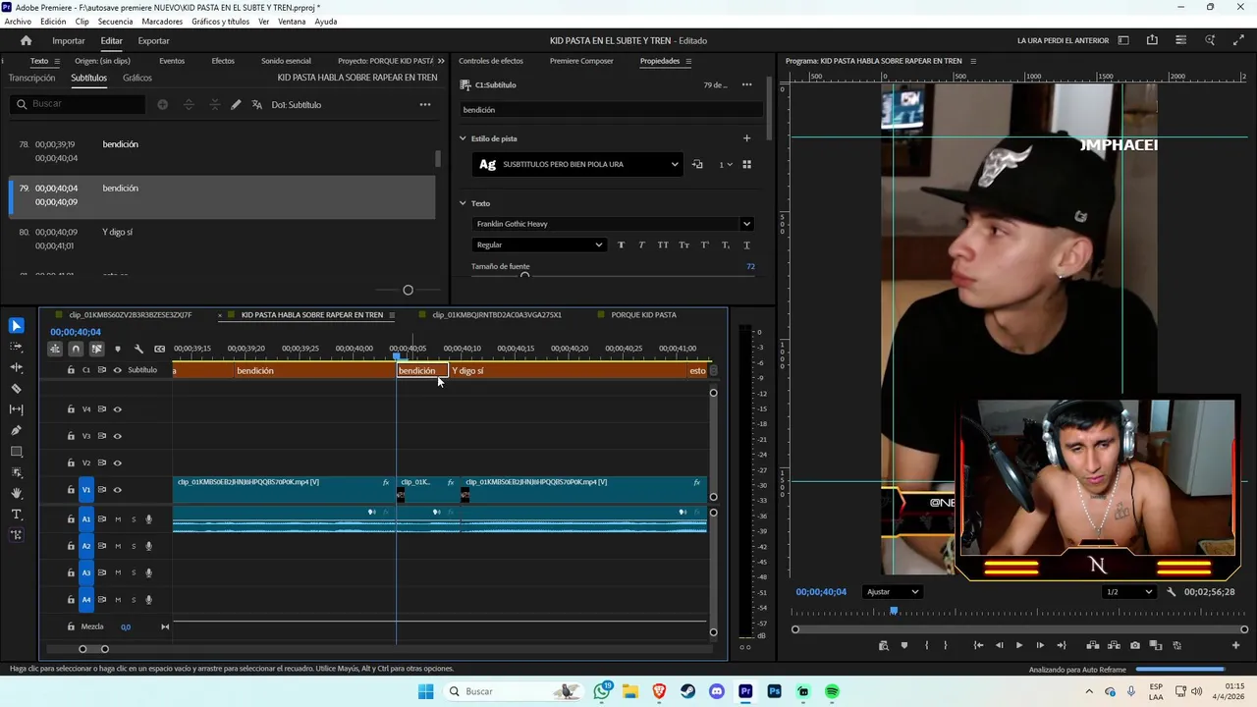This screenshot has width=1257, height=707.
Task: Click the Exportar workspace button
Action: click(153, 41)
